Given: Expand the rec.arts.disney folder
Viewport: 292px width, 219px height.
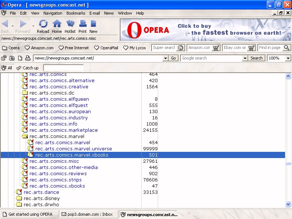Looking at the screenshot, I should [19, 198].
